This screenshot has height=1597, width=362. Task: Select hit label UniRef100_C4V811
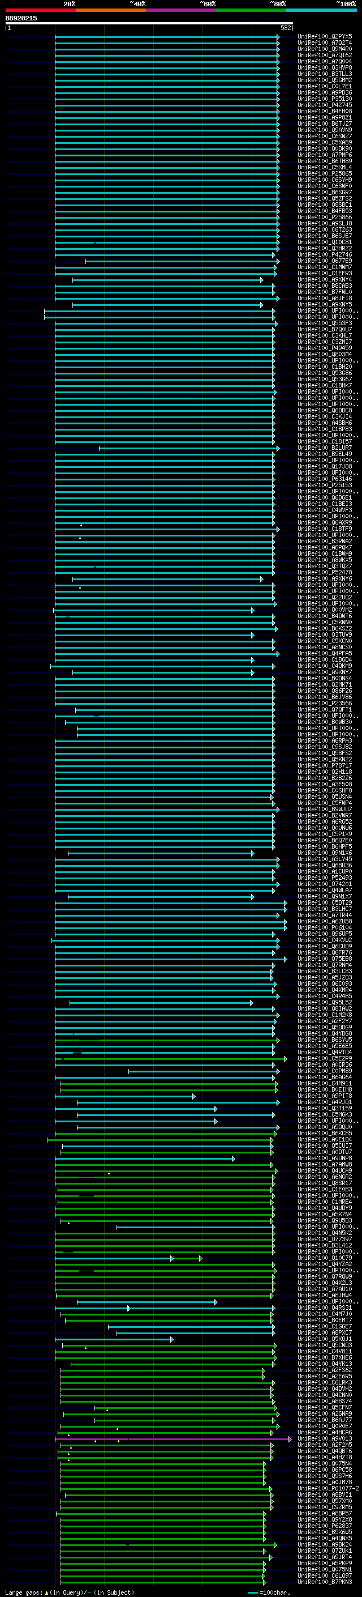[x=325, y=1352]
